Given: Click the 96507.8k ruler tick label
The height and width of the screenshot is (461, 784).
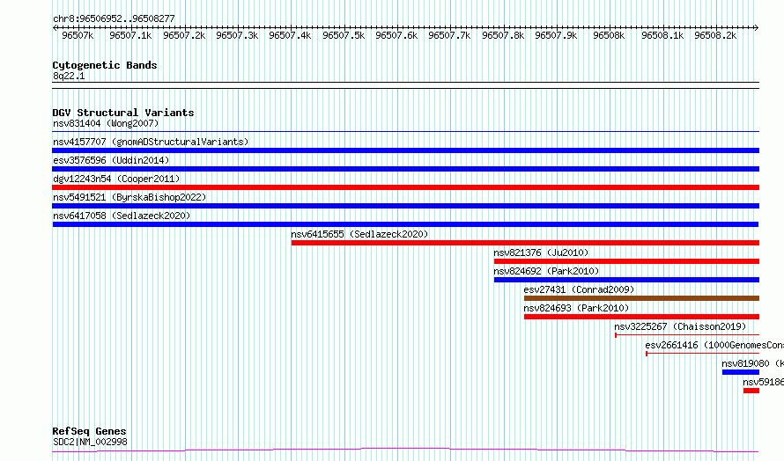Looking at the screenshot, I should click(503, 35).
